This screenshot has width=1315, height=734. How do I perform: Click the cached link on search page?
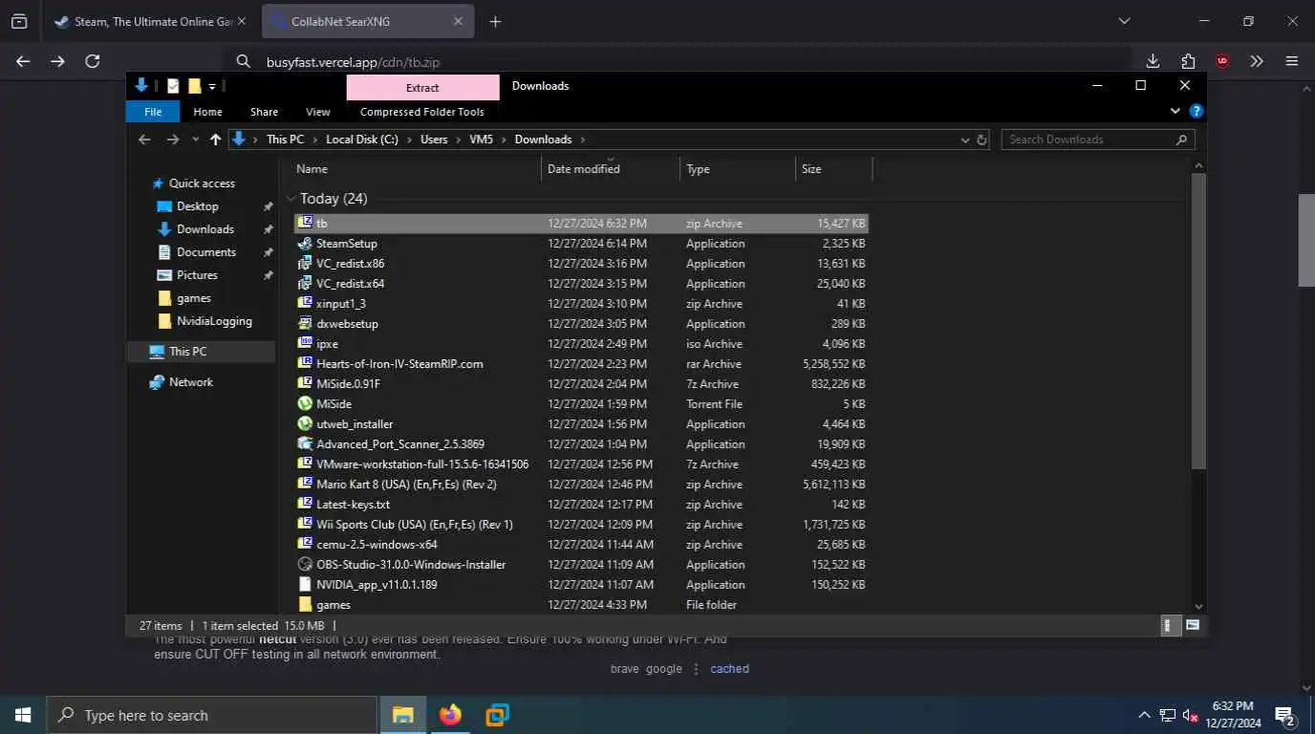(729, 669)
